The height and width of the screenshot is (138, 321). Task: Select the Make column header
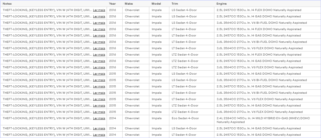coord(129,4)
